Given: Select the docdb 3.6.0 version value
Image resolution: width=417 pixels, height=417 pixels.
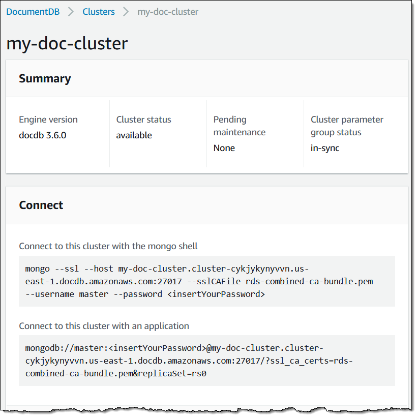Looking at the screenshot, I should (43, 135).
